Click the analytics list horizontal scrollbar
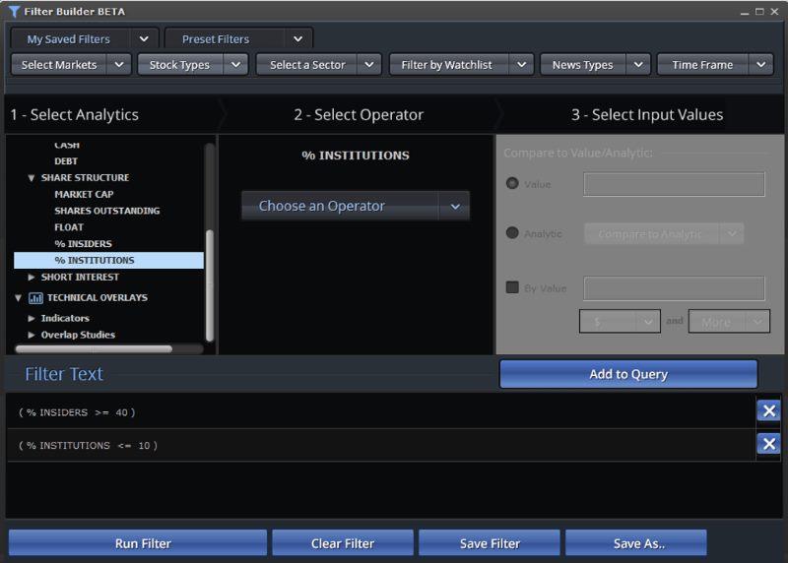This screenshot has width=788, height=563. click(x=94, y=348)
